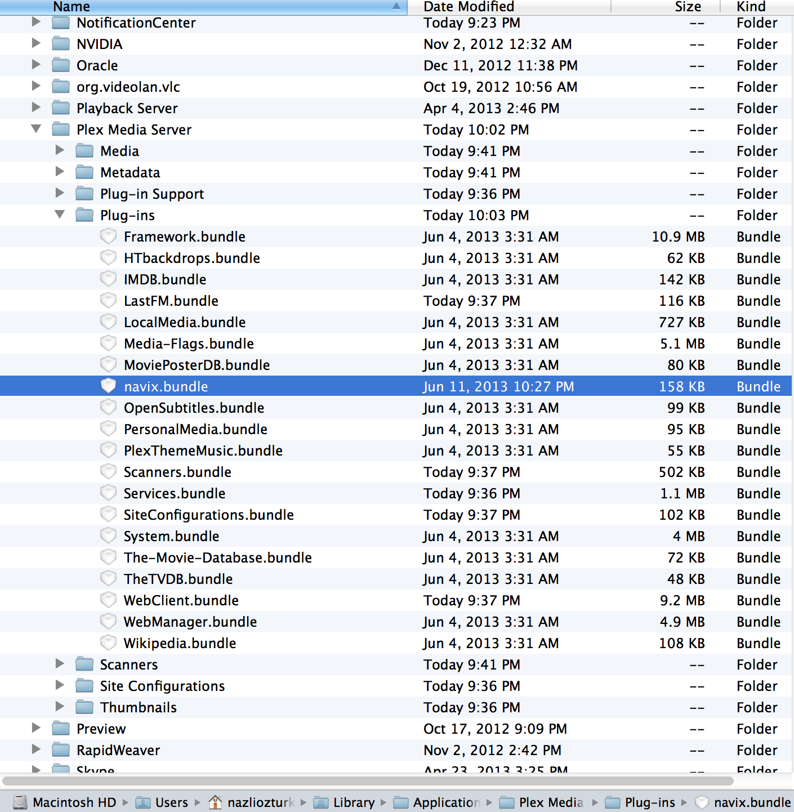
Task: Click the Plex Media Server folder icon
Action: pos(61,130)
